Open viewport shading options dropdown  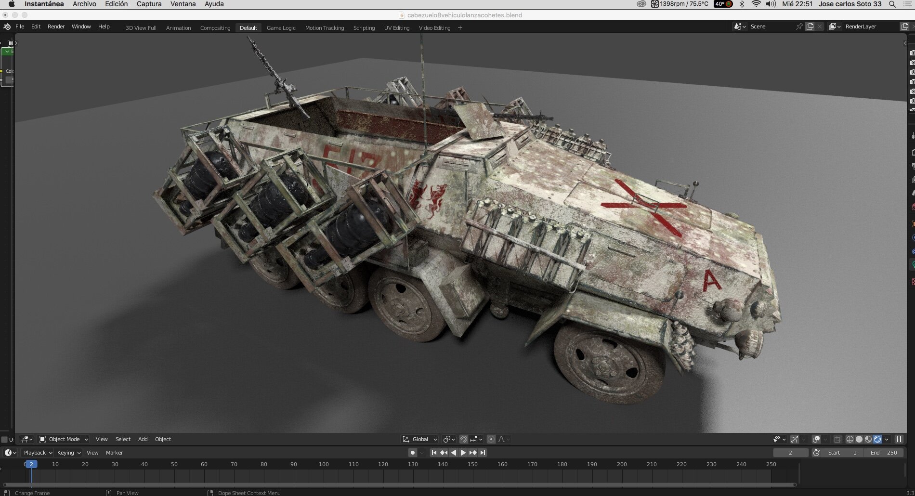pyautogui.click(x=887, y=439)
